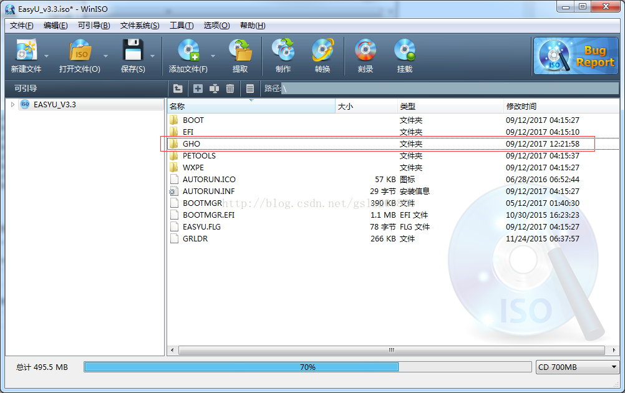Open the 新建文件 dropdown arrow
Viewport: 625px width, 393px height.
click(x=46, y=56)
